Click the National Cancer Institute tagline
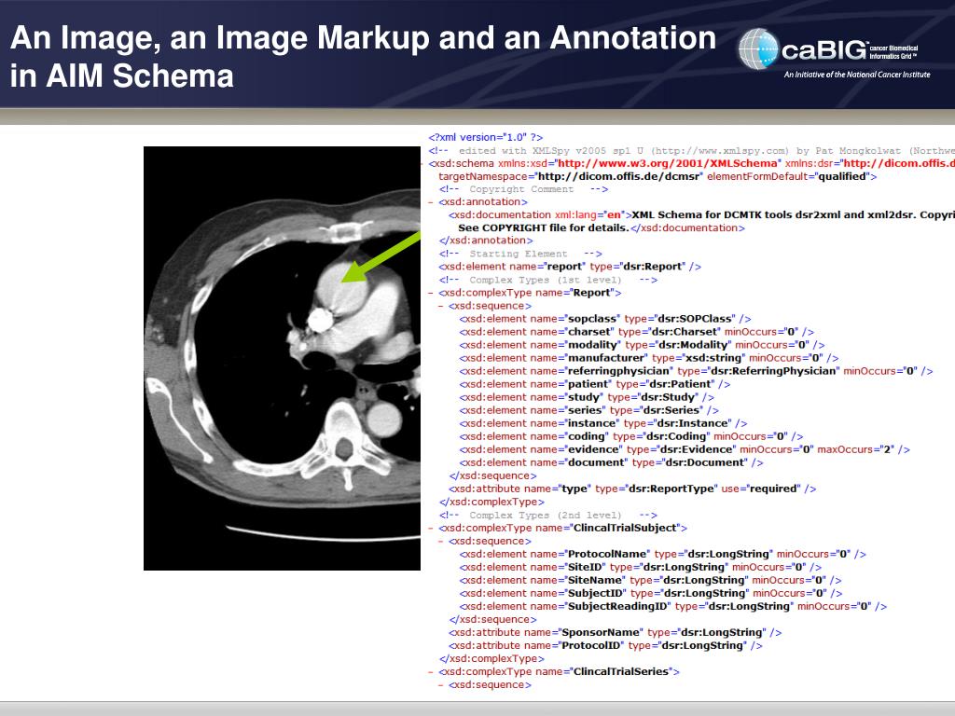 (x=856, y=75)
